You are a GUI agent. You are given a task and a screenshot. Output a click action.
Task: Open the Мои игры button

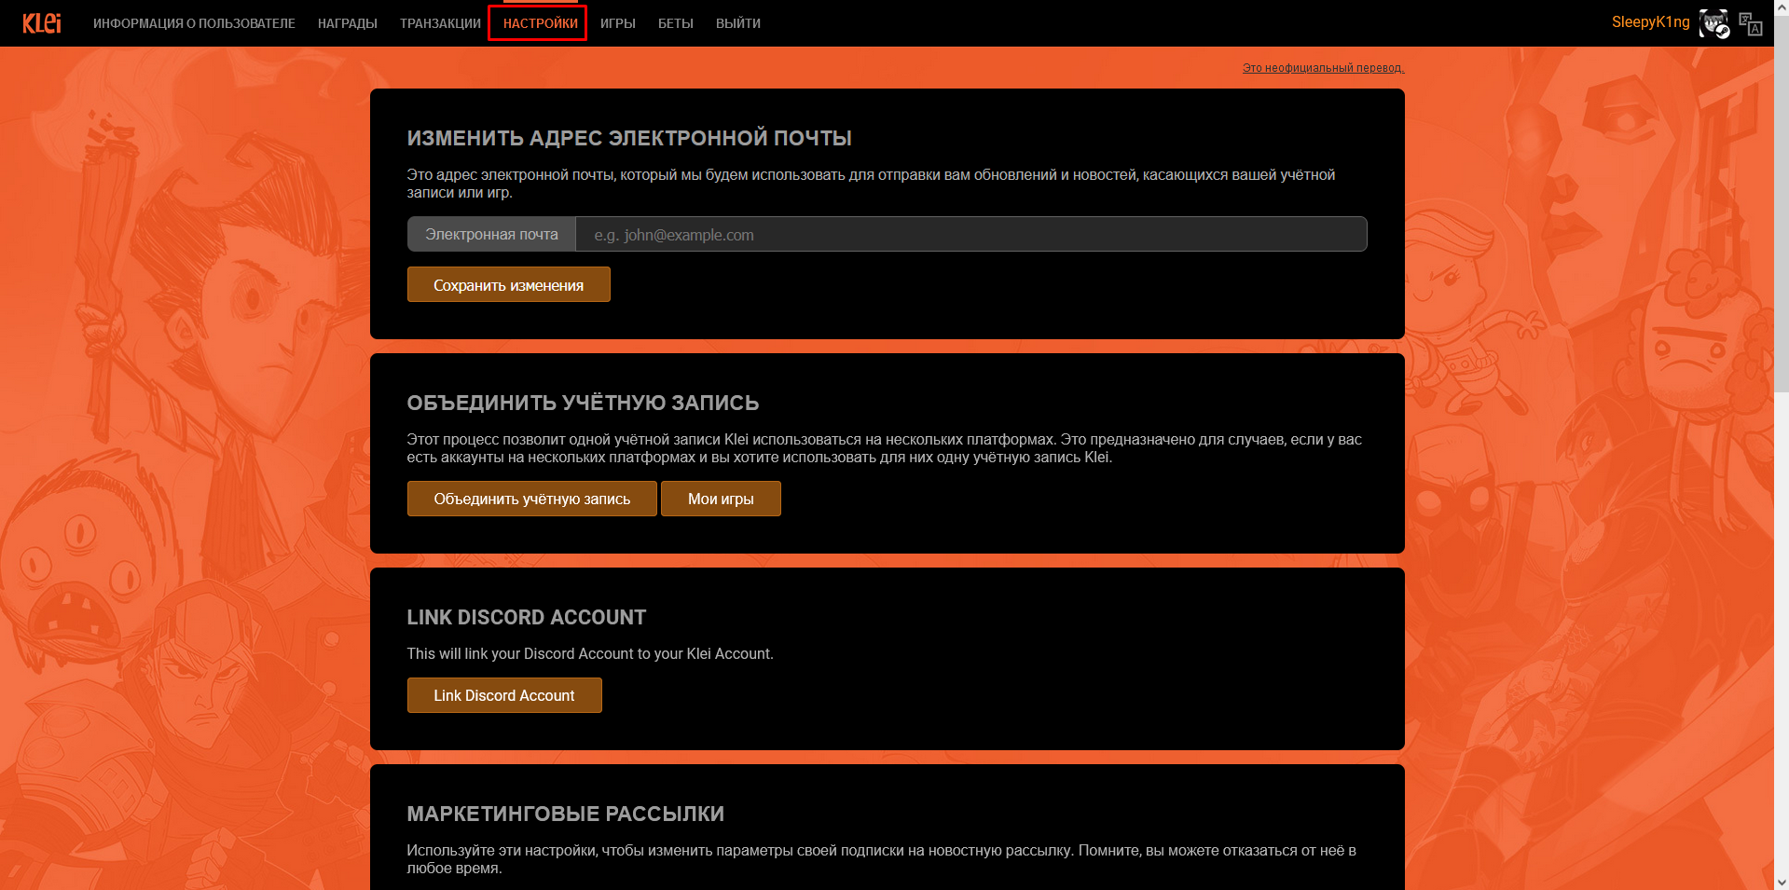pos(721,499)
